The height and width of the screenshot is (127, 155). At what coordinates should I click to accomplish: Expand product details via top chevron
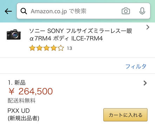point(148,27)
